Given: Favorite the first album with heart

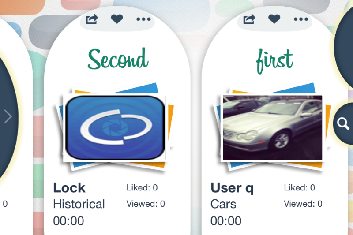Looking at the screenshot, I should pyautogui.click(x=274, y=19).
